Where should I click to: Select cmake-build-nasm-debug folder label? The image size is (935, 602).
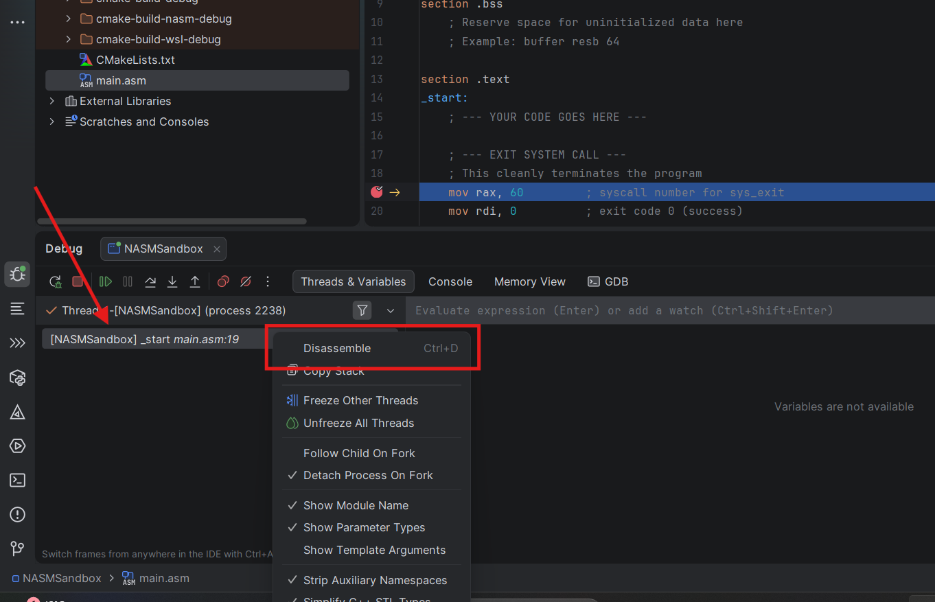(164, 19)
